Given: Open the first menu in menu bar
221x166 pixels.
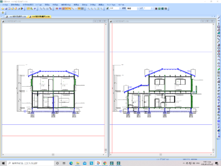Looking at the screenshot, I should 5,5.
